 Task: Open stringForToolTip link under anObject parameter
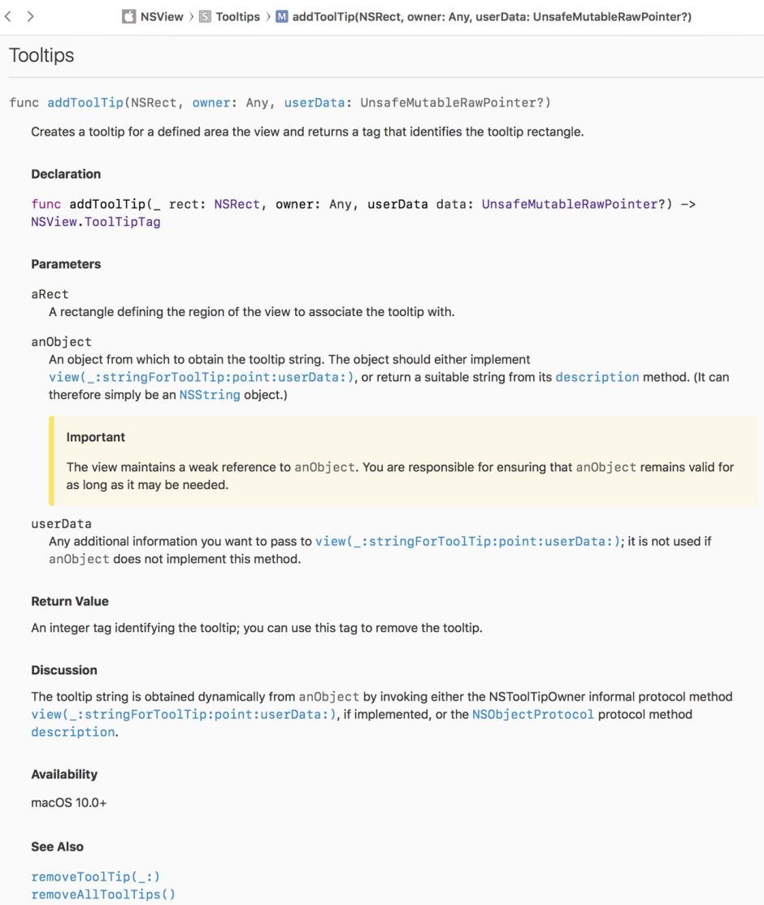point(202,377)
